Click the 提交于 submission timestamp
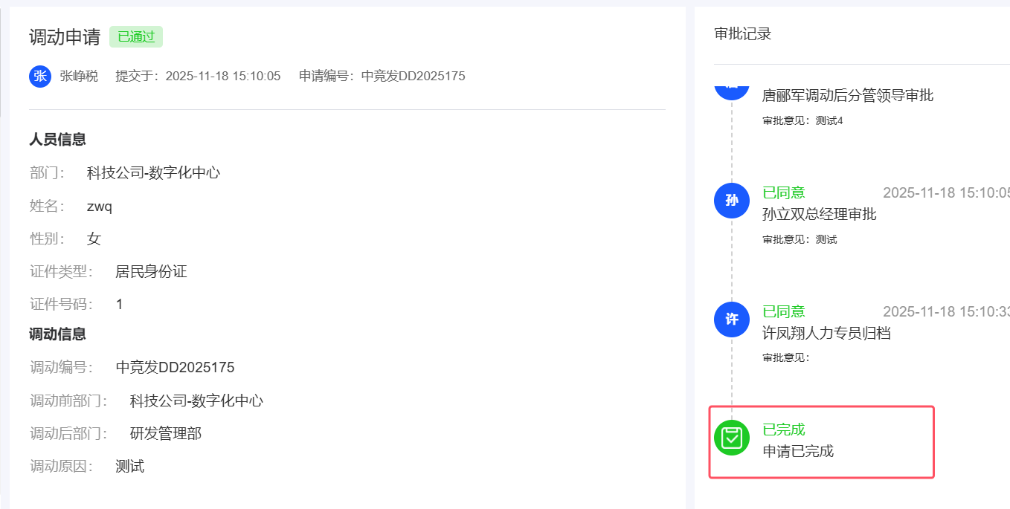This screenshot has height=509, width=1010. (198, 76)
